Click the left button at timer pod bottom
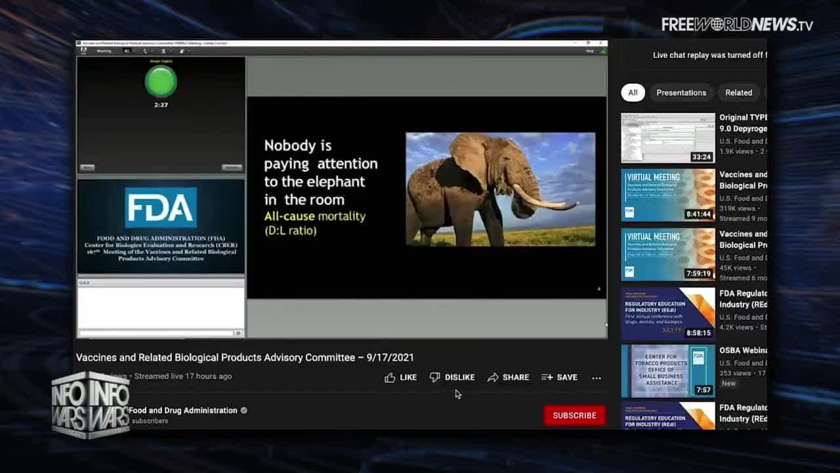 click(87, 168)
